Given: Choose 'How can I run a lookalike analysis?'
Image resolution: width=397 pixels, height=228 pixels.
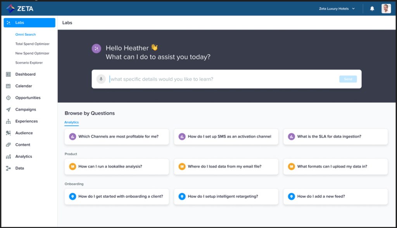Looking at the screenshot, I should [117, 166].
